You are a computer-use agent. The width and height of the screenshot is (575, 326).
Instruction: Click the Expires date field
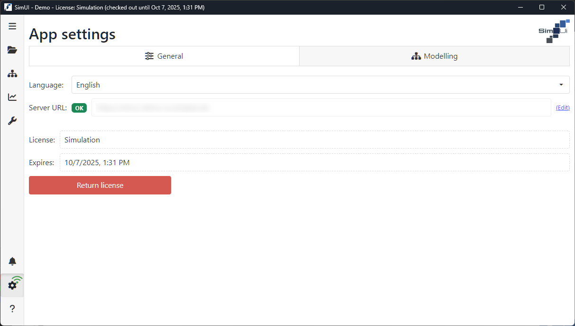tap(314, 163)
